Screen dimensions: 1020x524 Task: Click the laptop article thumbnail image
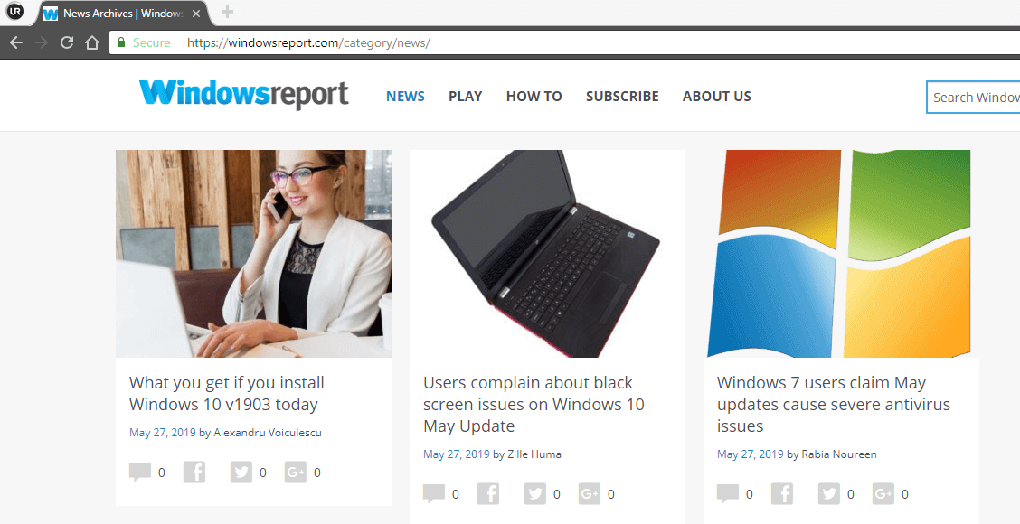(x=547, y=254)
